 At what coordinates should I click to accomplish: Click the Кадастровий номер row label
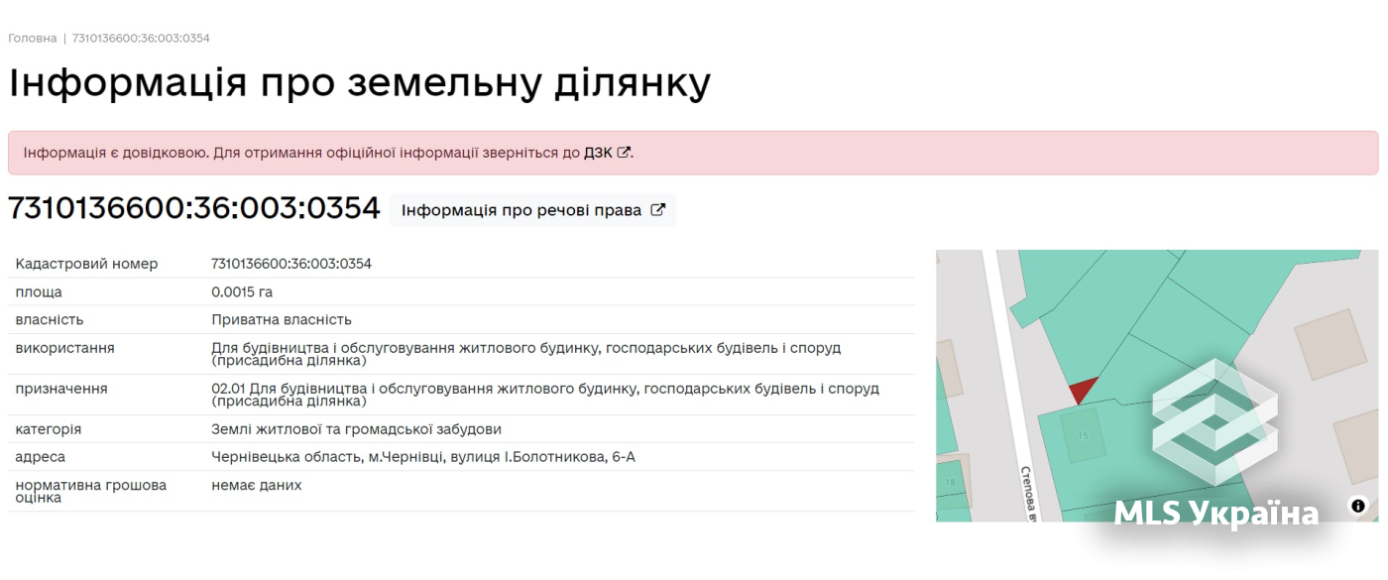pyautogui.click(x=86, y=264)
